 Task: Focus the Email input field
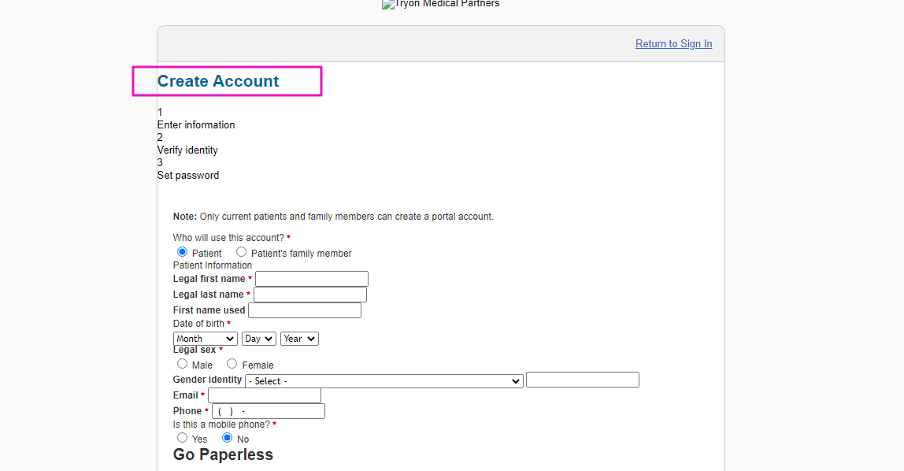tap(265, 395)
